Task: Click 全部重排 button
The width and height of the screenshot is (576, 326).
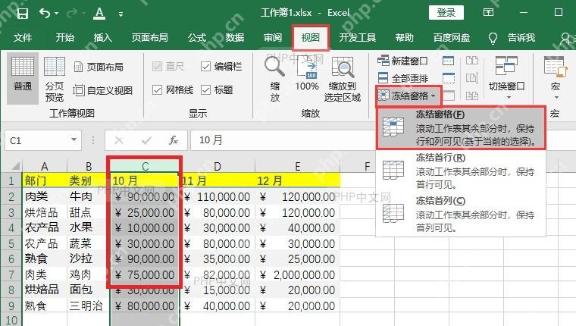Action: pyautogui.click(x=402, y=78)
